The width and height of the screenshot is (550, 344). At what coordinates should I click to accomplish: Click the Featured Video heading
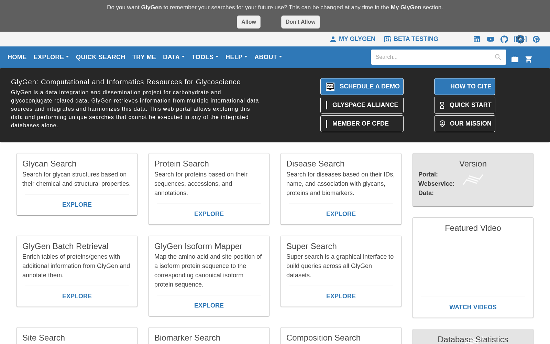(x=473, y=228)
